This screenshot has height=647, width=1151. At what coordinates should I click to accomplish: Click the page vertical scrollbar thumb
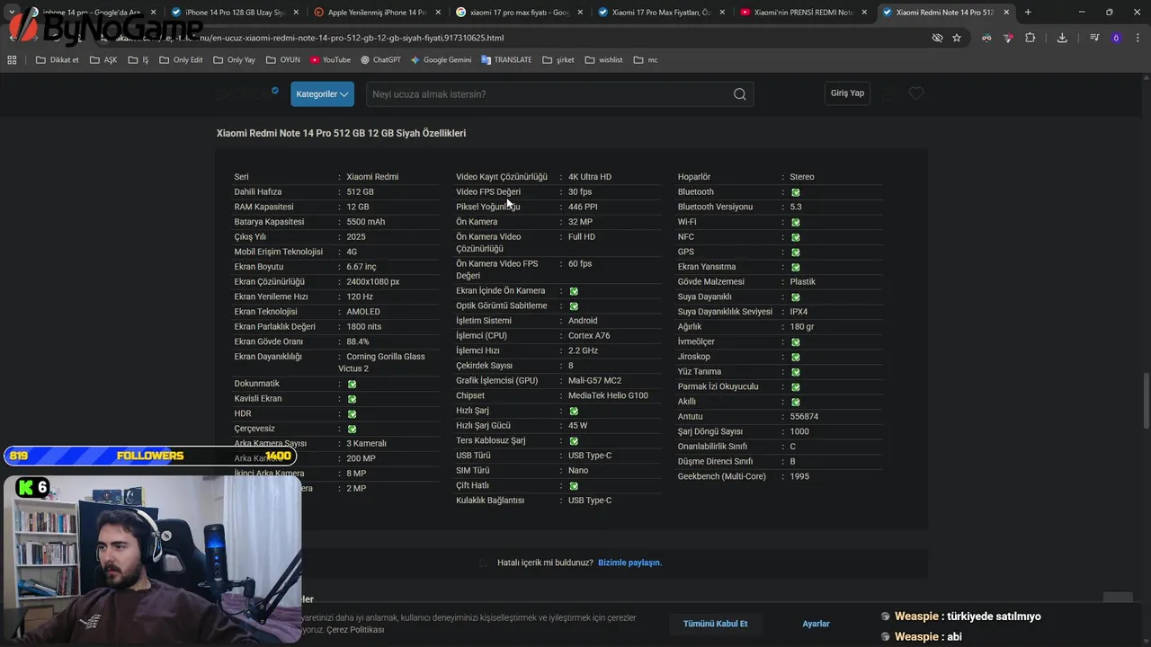pos(1146,401)
